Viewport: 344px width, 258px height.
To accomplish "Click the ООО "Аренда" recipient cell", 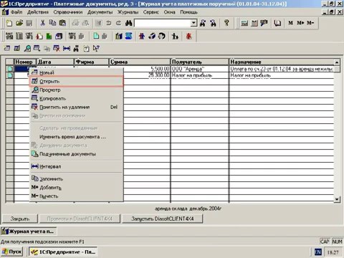I will click(200, 69).
